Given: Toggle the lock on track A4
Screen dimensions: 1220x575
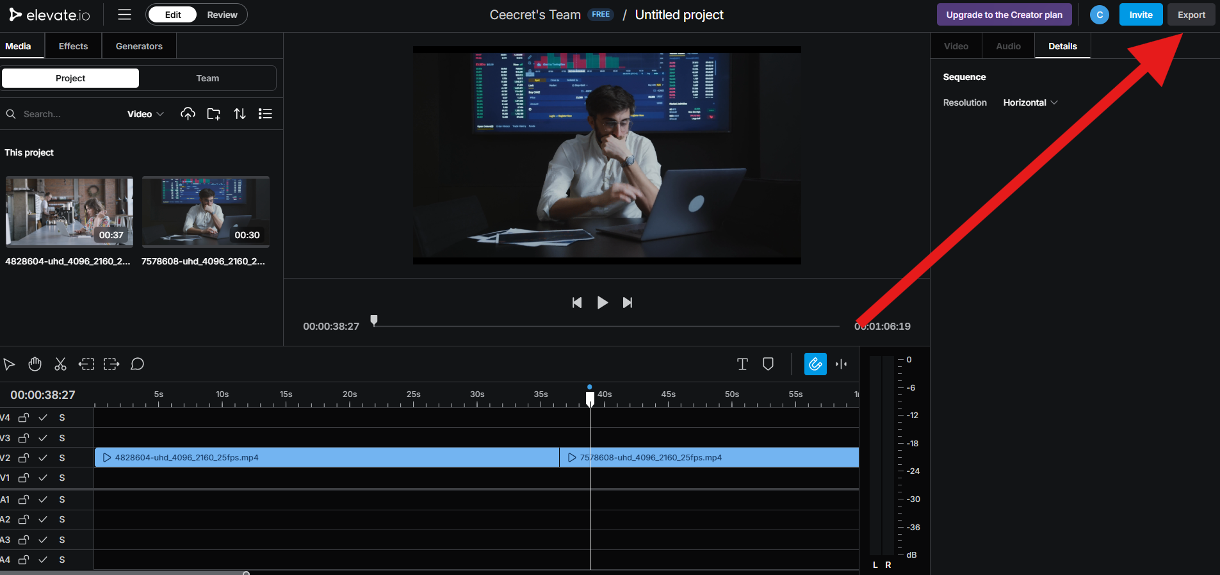Looking at the screenshot, I should (x=24, y=560).
